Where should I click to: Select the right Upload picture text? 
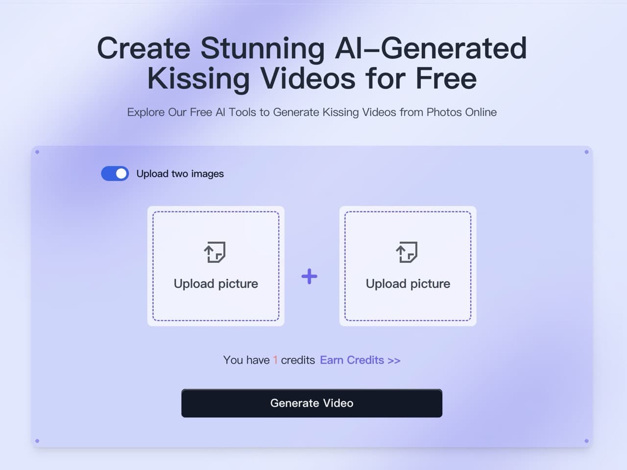click(408, 284)
